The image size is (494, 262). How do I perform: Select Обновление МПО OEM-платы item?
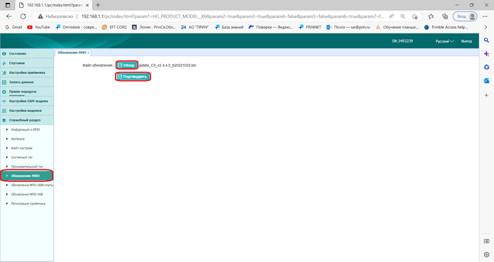(32, 185)
